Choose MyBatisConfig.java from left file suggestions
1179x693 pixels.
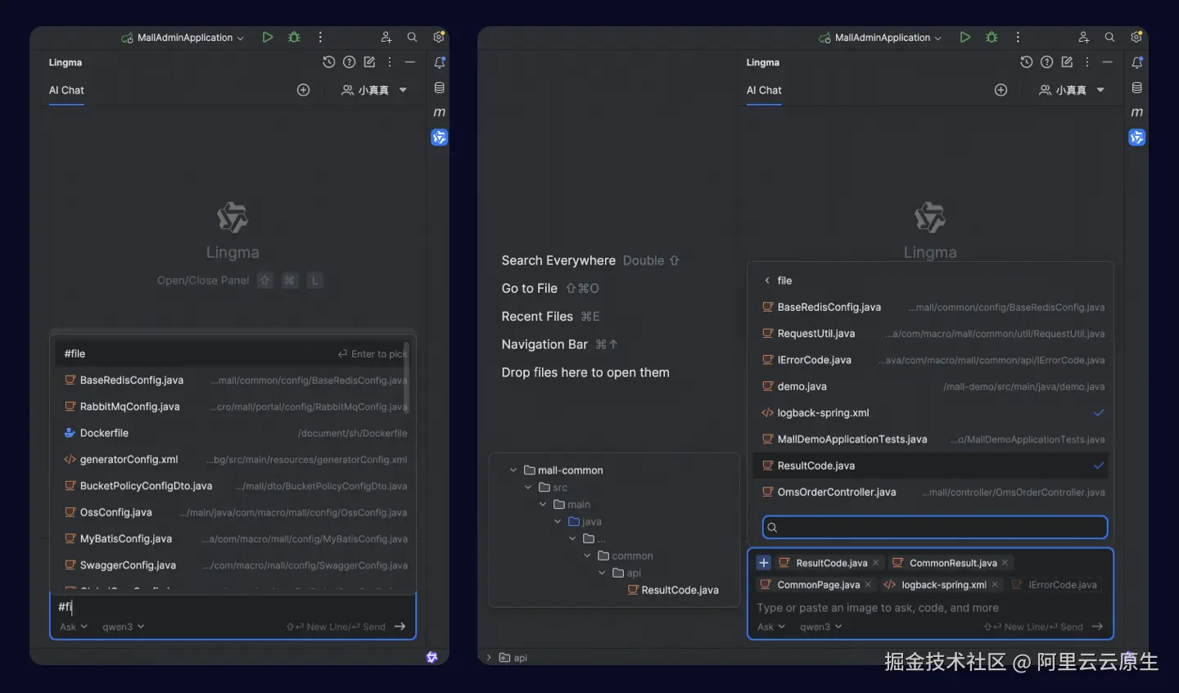coord(233,539)
